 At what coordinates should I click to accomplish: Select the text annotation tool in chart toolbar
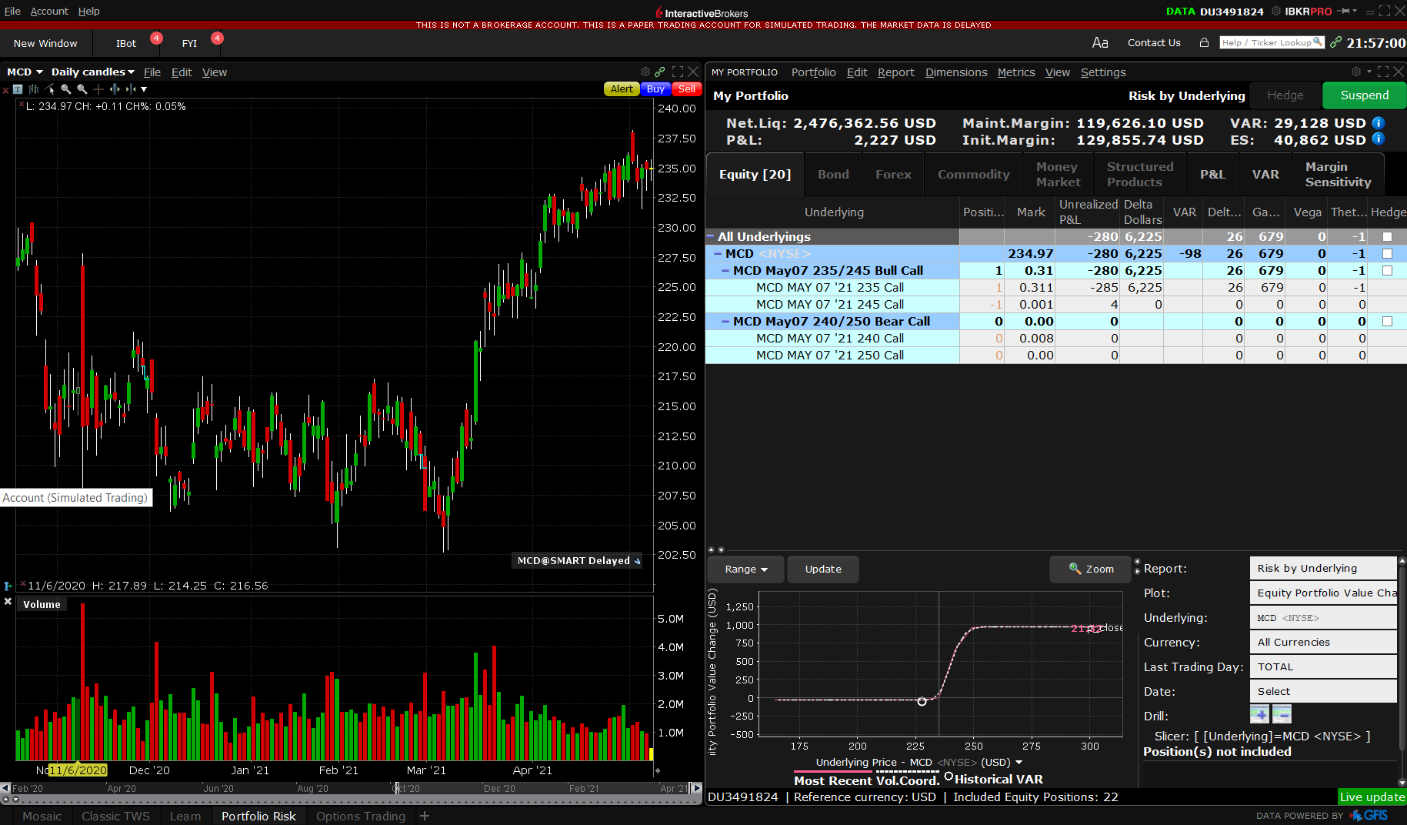pyautogui.click(x=18, y=89)
